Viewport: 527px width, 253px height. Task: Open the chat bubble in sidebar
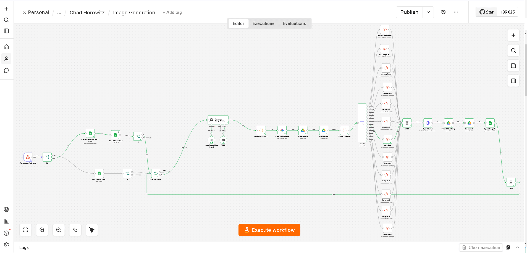pos(6,71)
